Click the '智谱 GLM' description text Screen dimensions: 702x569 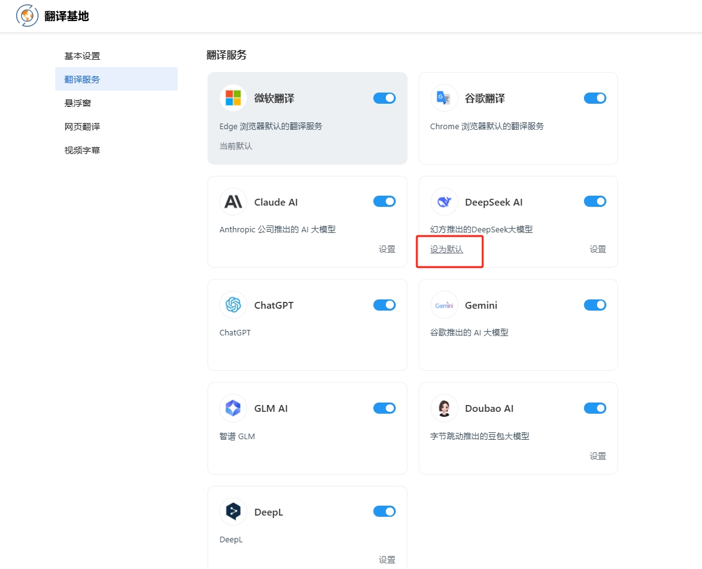tap(237, 437)
